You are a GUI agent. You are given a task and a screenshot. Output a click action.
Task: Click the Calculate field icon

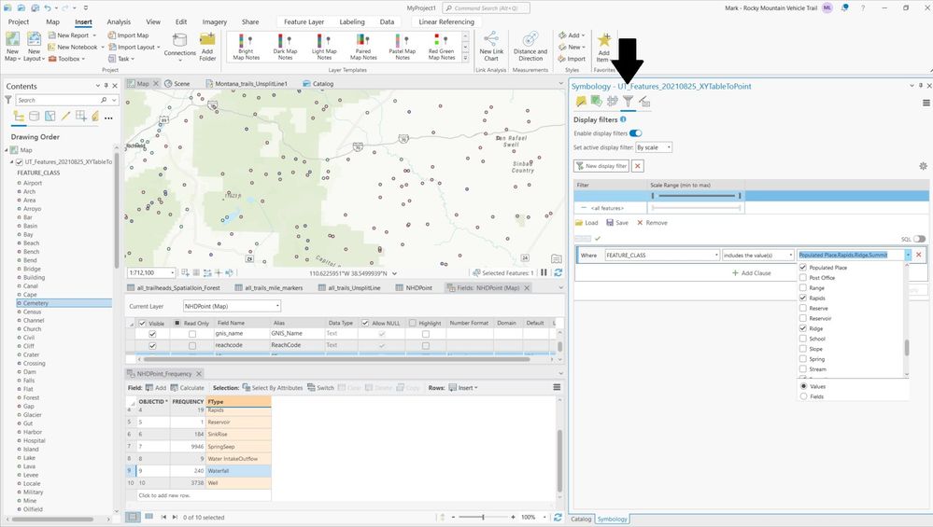187,388
